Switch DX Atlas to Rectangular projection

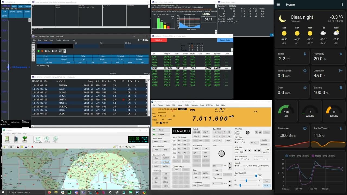38,139
